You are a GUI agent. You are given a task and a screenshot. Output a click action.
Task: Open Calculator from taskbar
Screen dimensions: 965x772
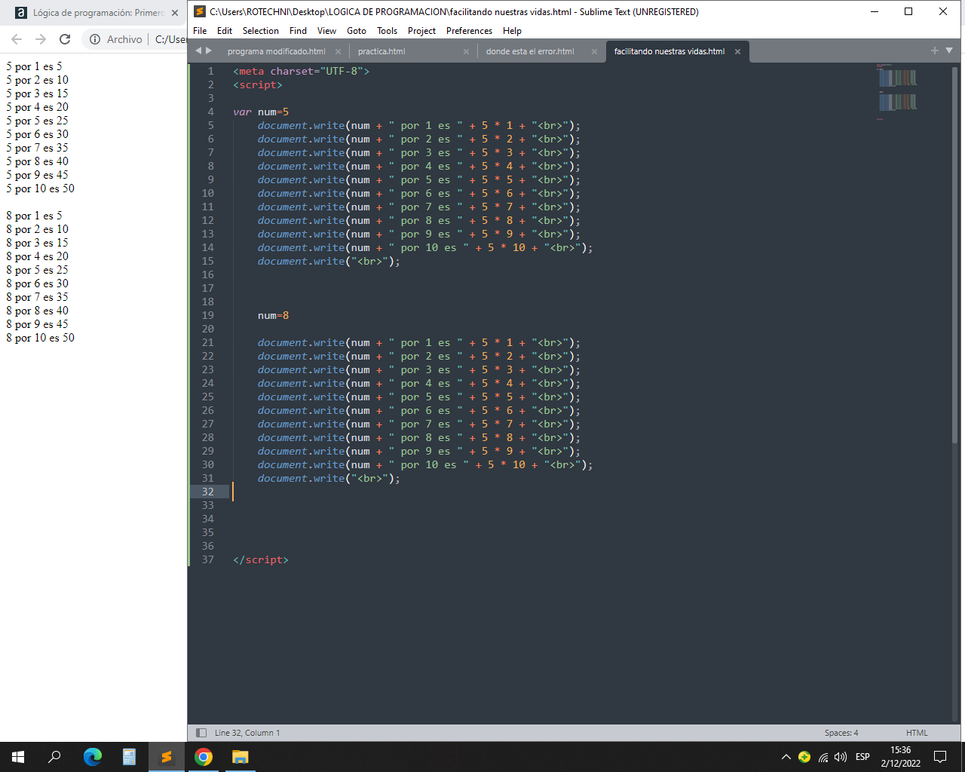[129, 757]
